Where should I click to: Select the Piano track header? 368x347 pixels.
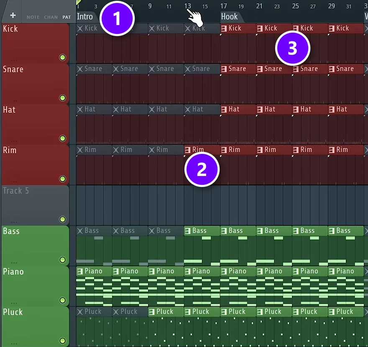[35, 286]
